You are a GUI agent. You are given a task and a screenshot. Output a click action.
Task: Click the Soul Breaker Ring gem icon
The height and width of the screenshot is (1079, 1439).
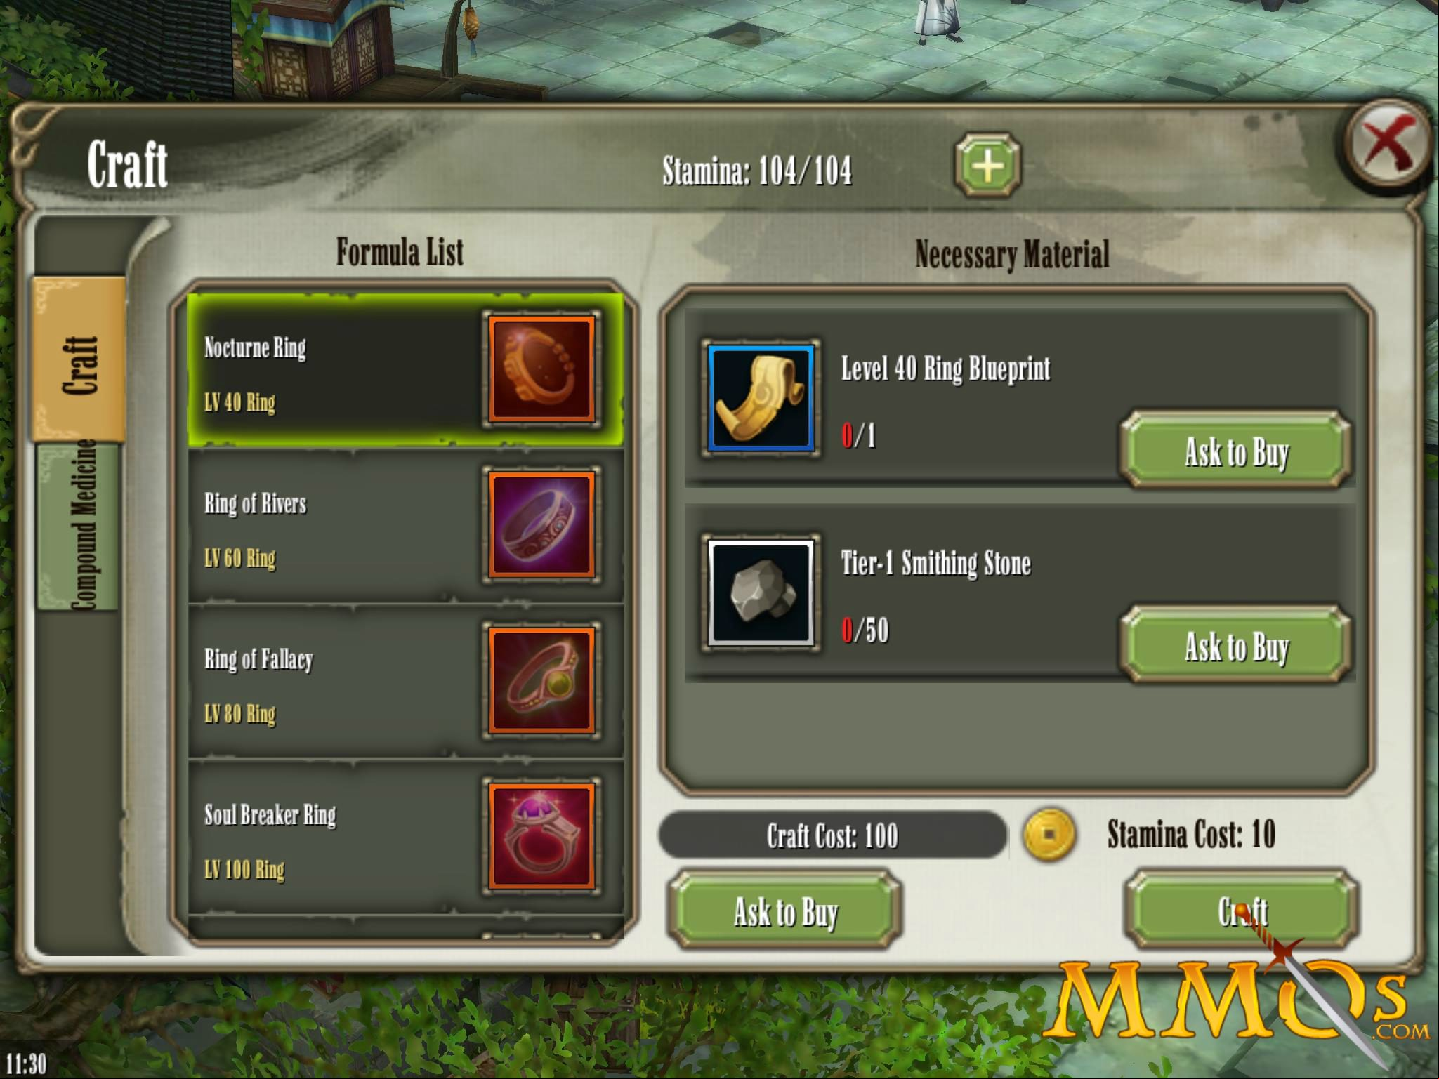(541, 836)
